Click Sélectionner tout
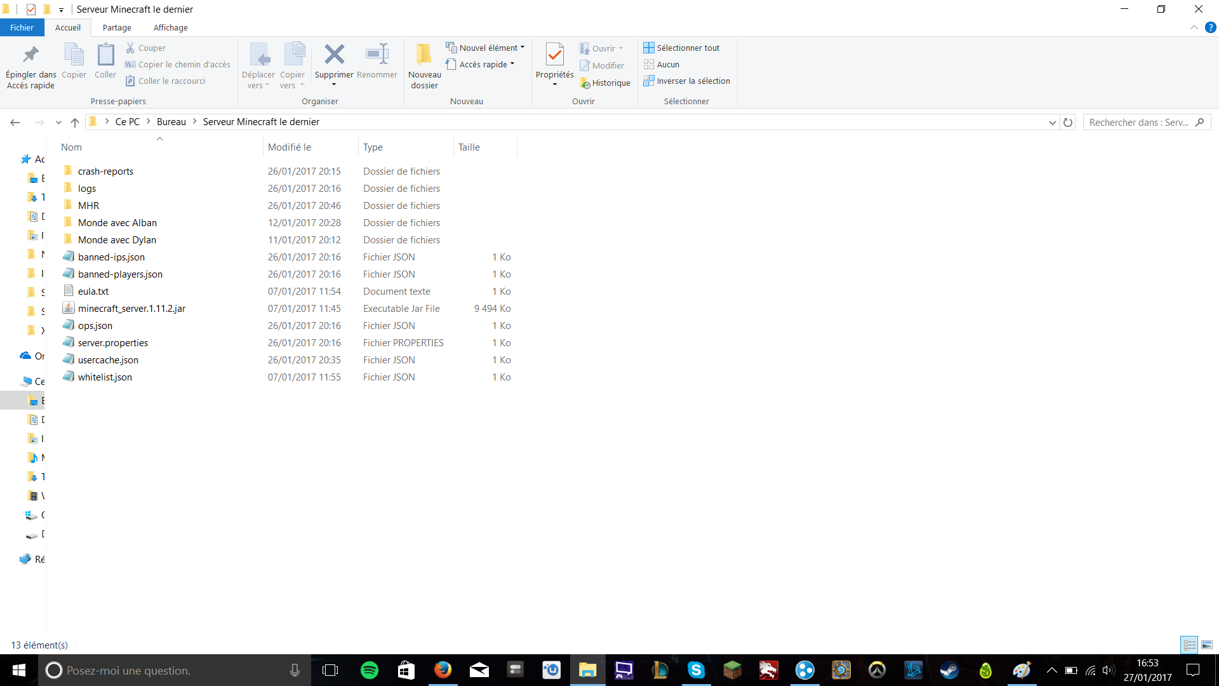The width and height of the screenshot is (1219, 686). point(681,48)
